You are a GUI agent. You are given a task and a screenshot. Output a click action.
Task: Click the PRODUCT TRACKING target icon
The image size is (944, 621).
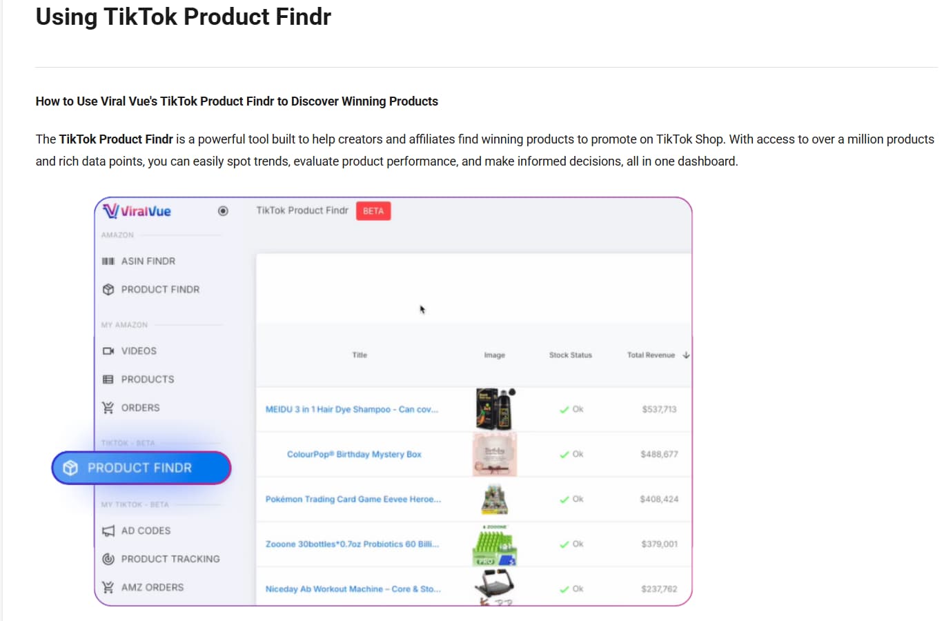108,559
